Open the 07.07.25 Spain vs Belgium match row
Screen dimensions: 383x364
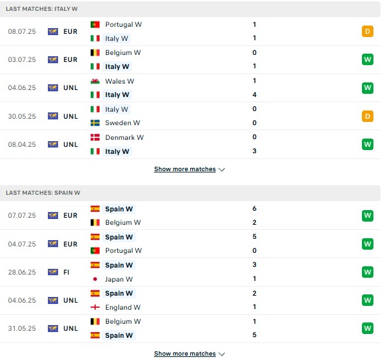(x=190, y=215)
